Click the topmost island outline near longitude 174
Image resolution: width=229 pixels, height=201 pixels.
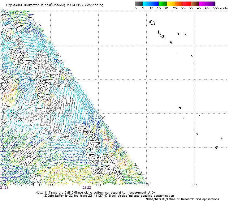click(x=152, y=23)
